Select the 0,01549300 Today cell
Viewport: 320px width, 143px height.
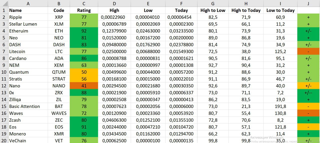181,52
